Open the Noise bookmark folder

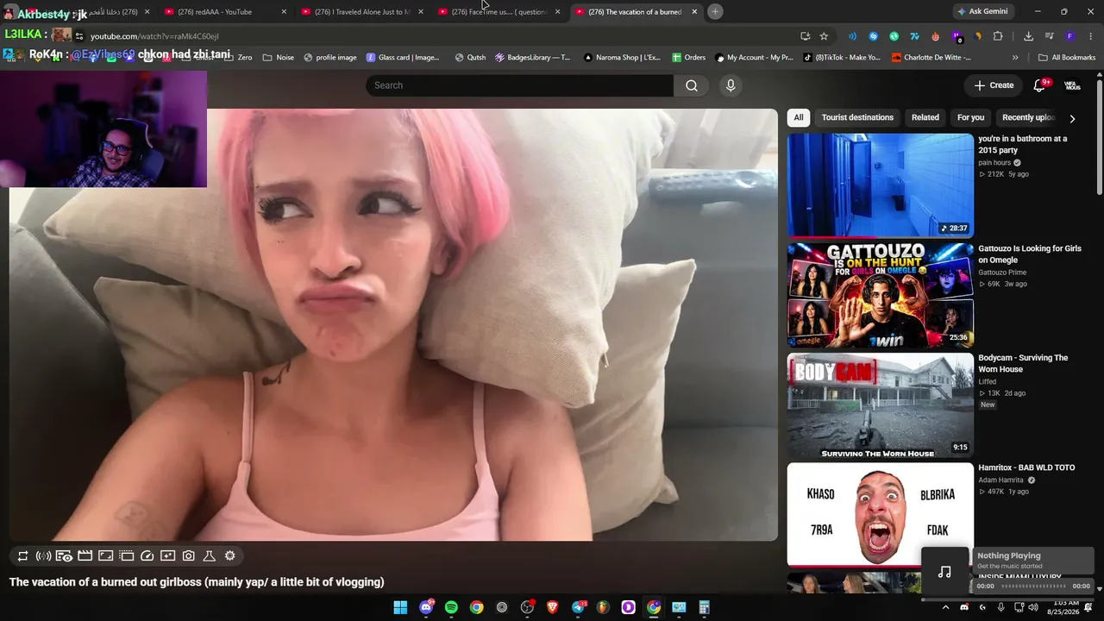pyautogui.click(x=278, y=58)
